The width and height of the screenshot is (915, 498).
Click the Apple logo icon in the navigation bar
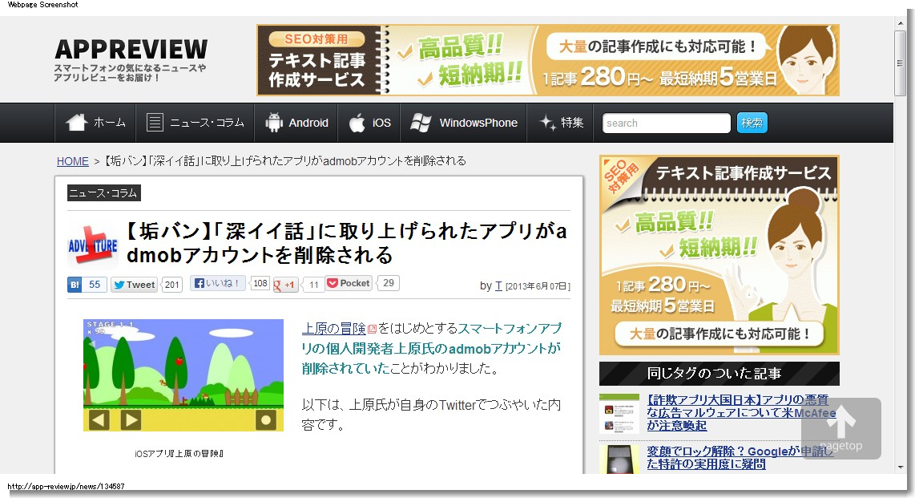357,123
